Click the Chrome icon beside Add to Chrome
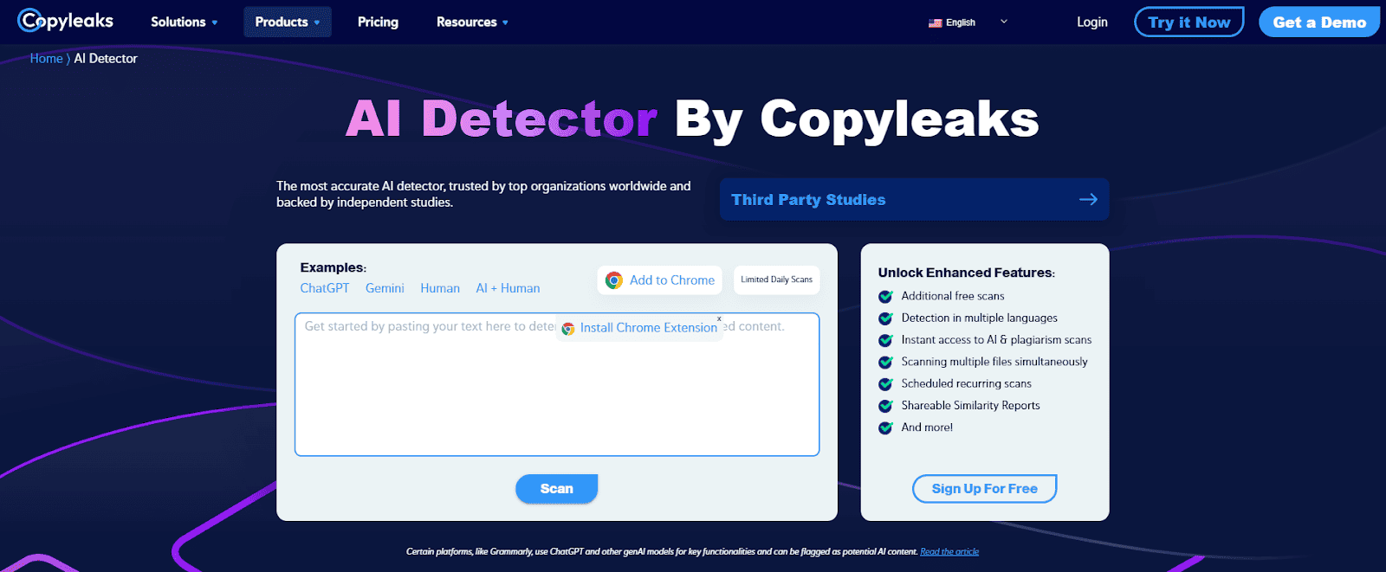This screenshot has width=1386, height=572. (x=614, y=280)
